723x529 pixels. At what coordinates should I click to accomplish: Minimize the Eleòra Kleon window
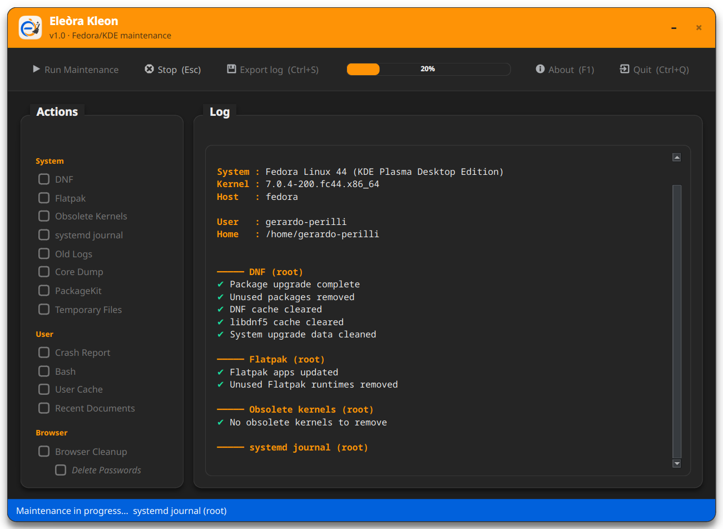click(674, 28)
